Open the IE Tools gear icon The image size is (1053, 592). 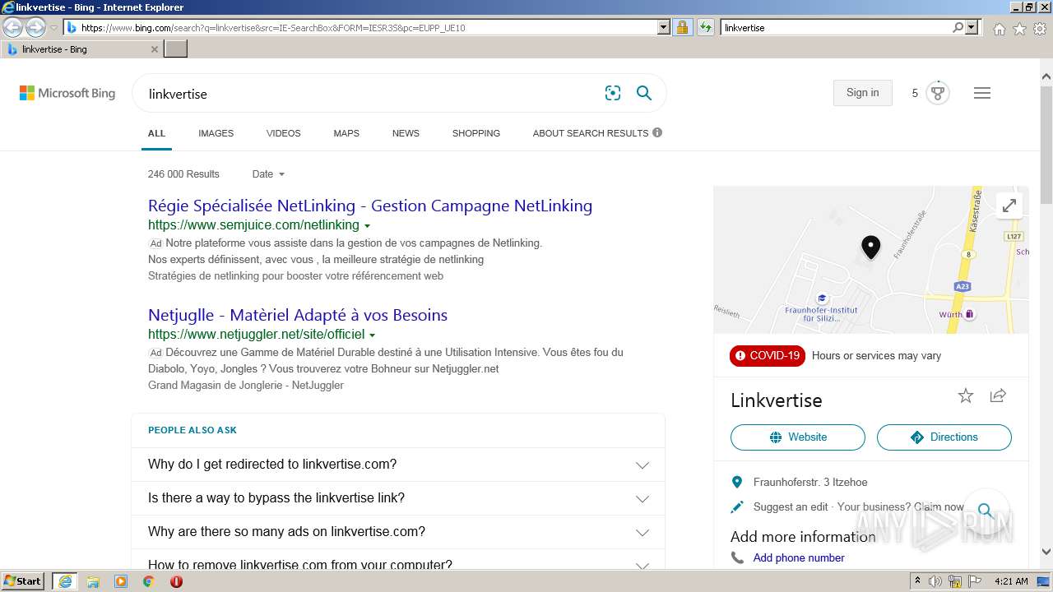(x=1040, y=29)
